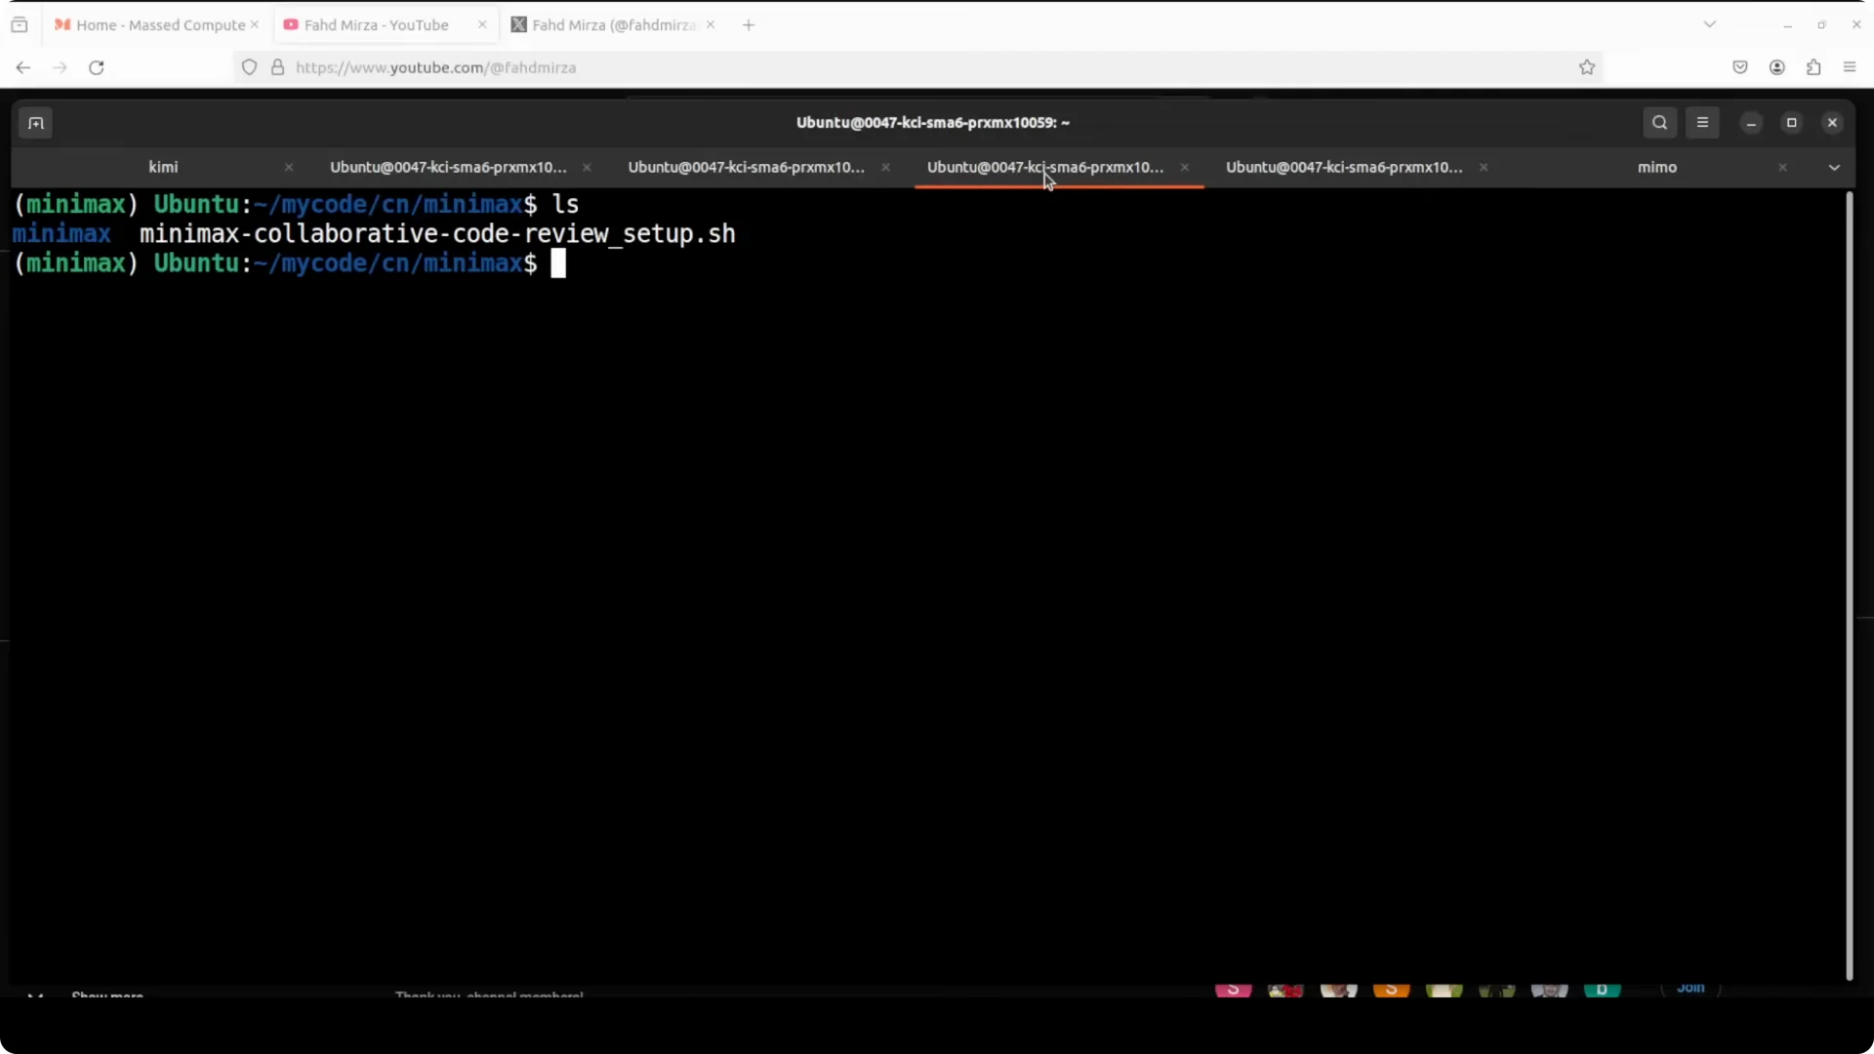This screenshot has width=1874, height=1054.
Task: Close the terminal window
Action: [1832, 123]
